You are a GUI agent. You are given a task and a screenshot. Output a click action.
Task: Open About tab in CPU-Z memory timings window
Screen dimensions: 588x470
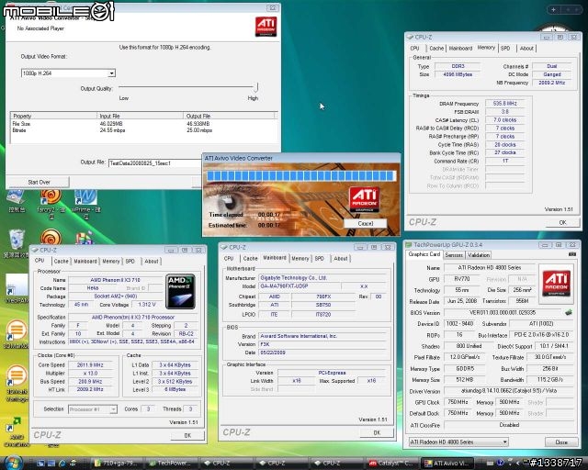(526, 48)
